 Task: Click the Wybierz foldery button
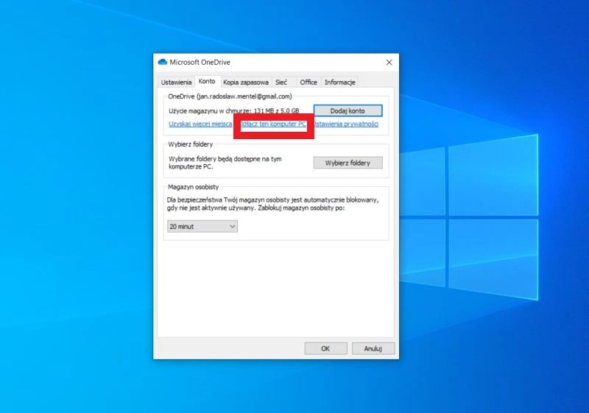tap(348, 163)
